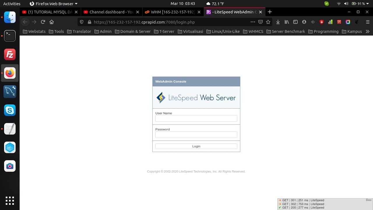Close the TUTORIAL MYSQL tab
373x210 pixels.
[76, 12]
